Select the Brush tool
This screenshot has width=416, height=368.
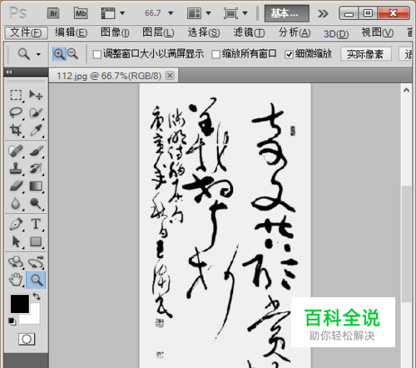point(36,151)
